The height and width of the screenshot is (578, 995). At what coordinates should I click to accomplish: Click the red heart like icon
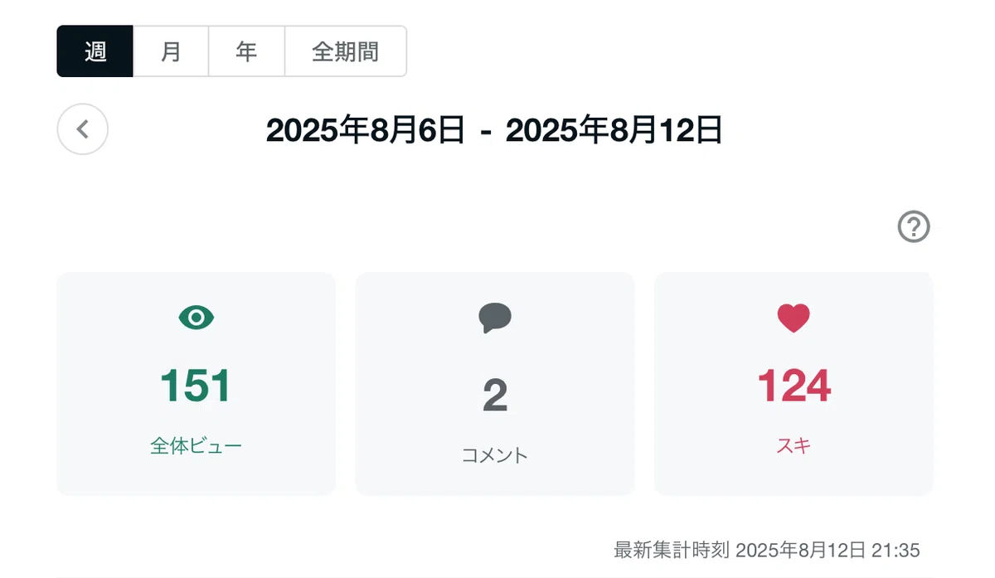click(794, 318)
